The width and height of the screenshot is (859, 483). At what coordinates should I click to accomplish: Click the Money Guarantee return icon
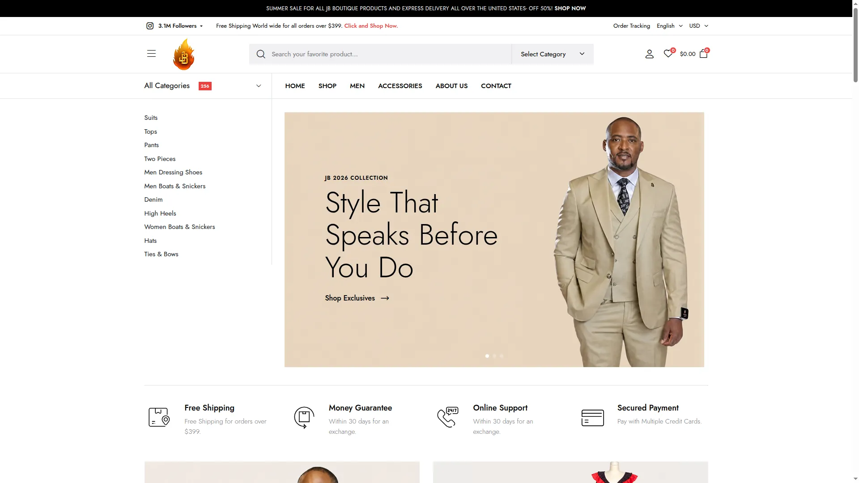304,418
